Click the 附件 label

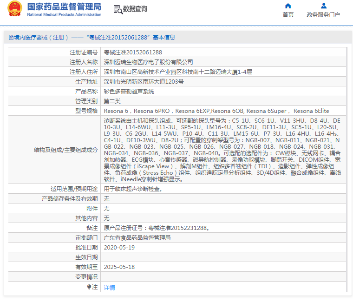(92, 208)
